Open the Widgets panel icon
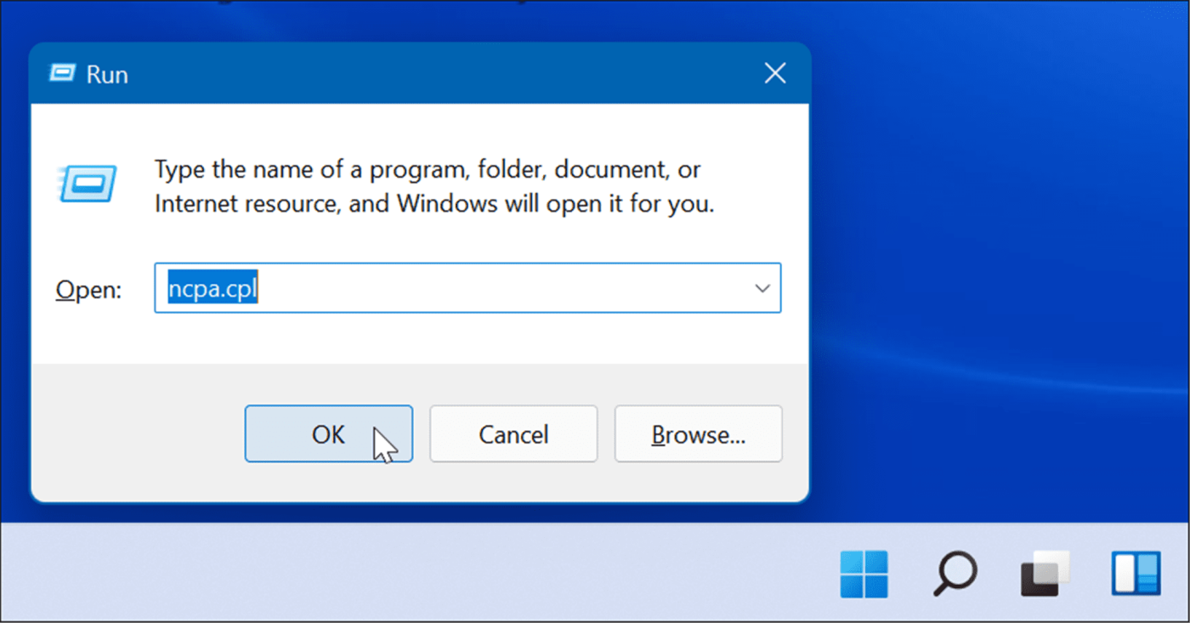Image resolution: width=1190 pixels, height=623 pixels. (x=1136, y=574)
